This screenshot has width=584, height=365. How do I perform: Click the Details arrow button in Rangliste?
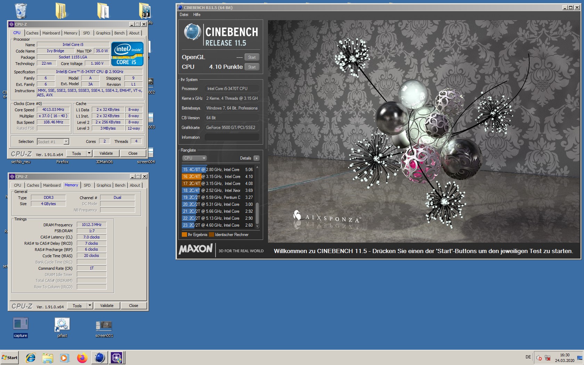pos(257,158)
